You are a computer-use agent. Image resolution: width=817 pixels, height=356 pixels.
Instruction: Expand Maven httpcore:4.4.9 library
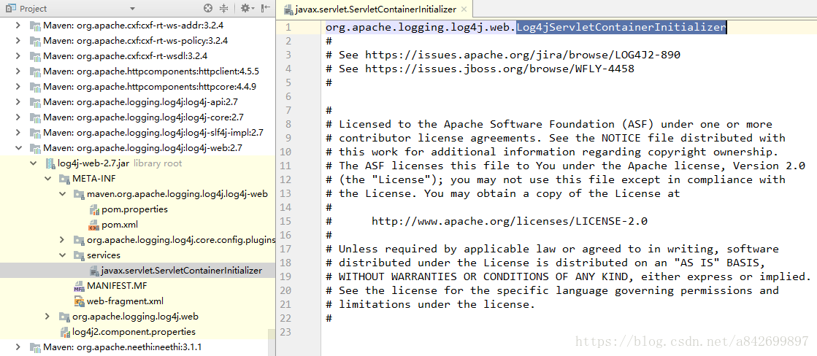click(x=18, y=86)
